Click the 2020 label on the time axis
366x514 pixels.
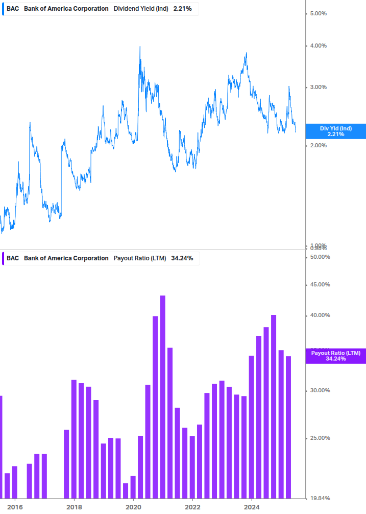click(133, 507)
